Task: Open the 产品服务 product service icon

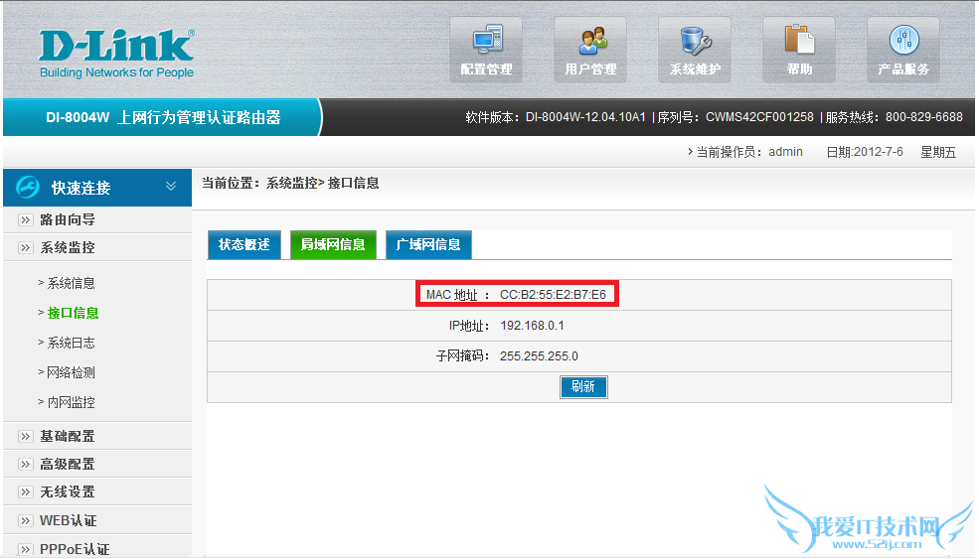Action: pos(902,50)
